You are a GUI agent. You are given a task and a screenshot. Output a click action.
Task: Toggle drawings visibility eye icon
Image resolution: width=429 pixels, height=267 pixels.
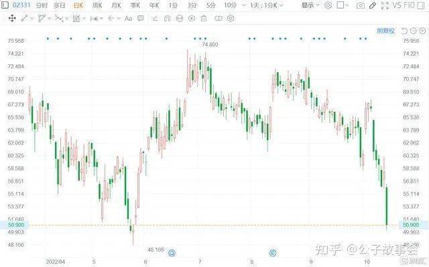[x=192, y=18]
